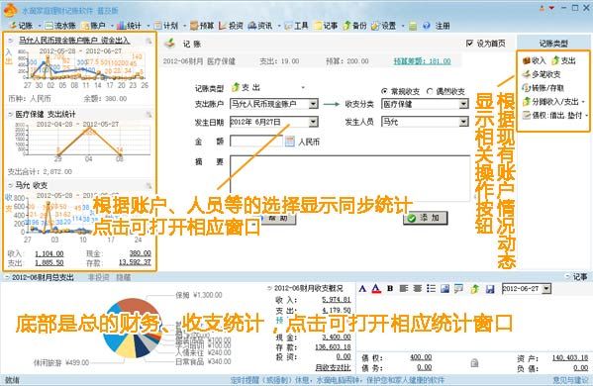Choose 收入 in the 记账类型 panel
593x386 pixels.
point(534,60)
